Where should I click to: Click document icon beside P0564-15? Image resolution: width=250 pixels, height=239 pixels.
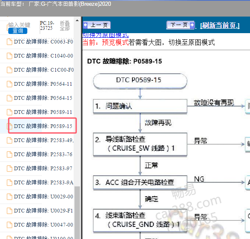pos(10,98)
